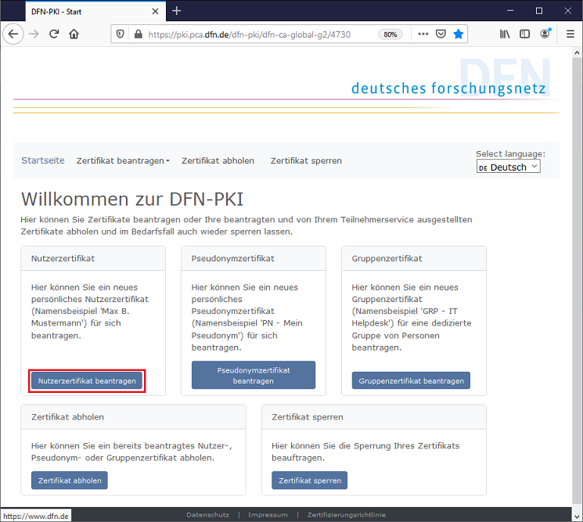Open the browser home page icon
The width and height of the screenshot is (583, 522).
[x=74, y=34]
